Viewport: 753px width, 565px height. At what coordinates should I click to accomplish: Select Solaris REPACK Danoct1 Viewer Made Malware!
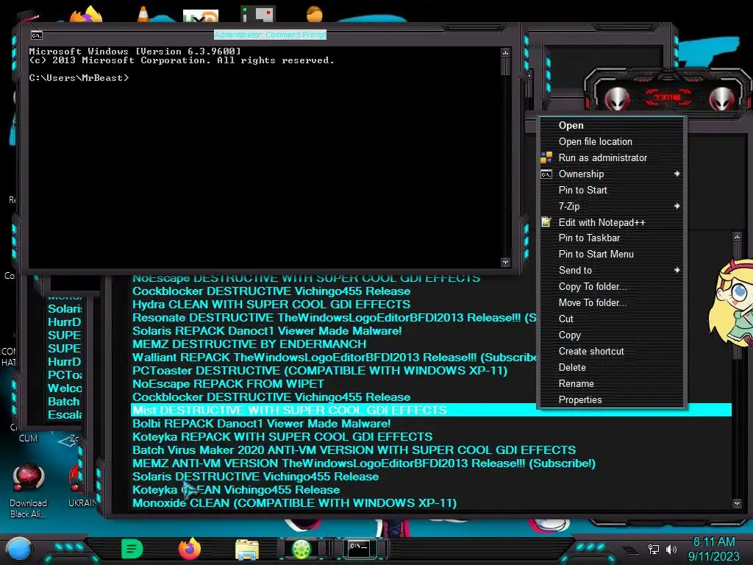[267, 331]
